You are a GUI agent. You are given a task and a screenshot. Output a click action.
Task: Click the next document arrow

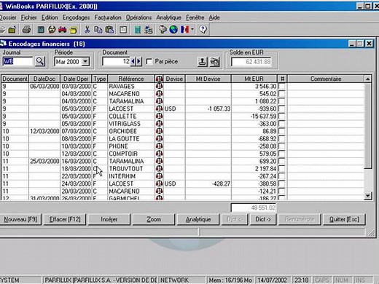pyautogui.click(x=138, y=61)
